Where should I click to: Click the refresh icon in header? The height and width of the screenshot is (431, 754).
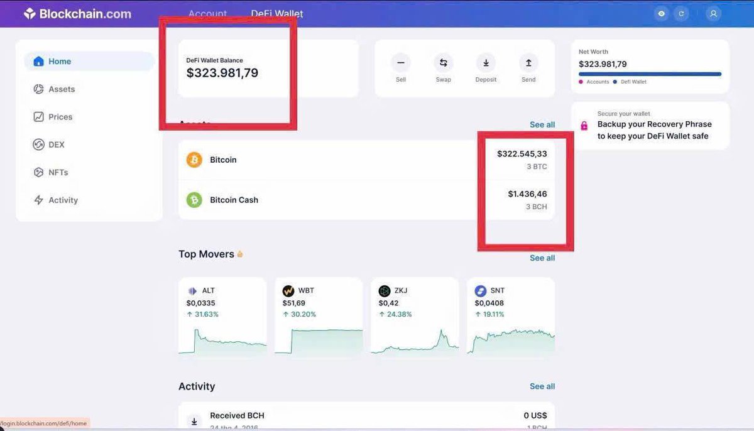click(x=681, y=13)
